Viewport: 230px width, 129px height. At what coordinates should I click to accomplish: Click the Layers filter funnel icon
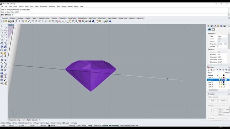click(x=226, y=70)
